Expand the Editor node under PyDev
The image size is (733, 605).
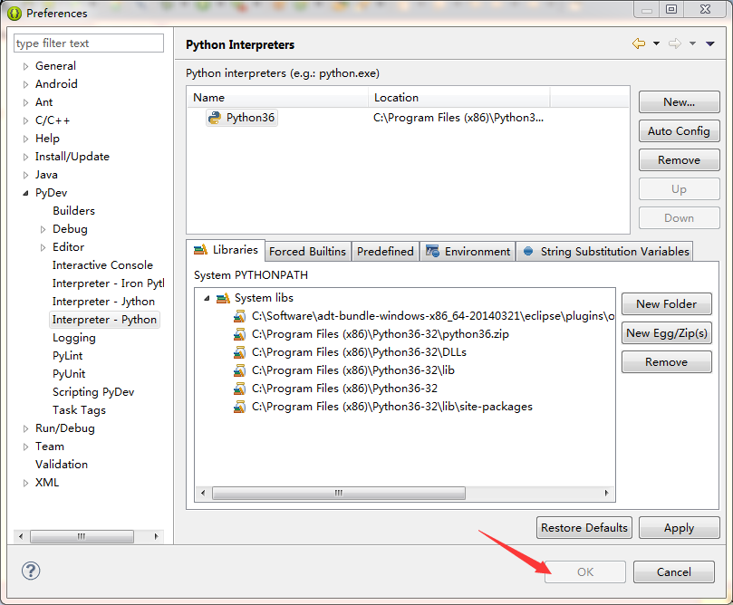pos(43,247)
